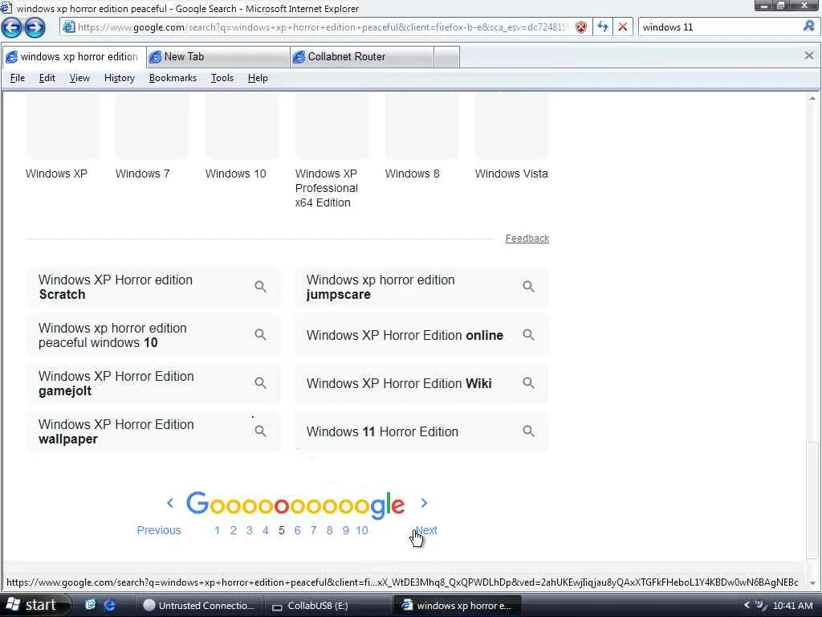Click the red shield security icon in address bar
The height and width of the screenshot is (617, 822).
pyautogui.click(x=581, y=27)
